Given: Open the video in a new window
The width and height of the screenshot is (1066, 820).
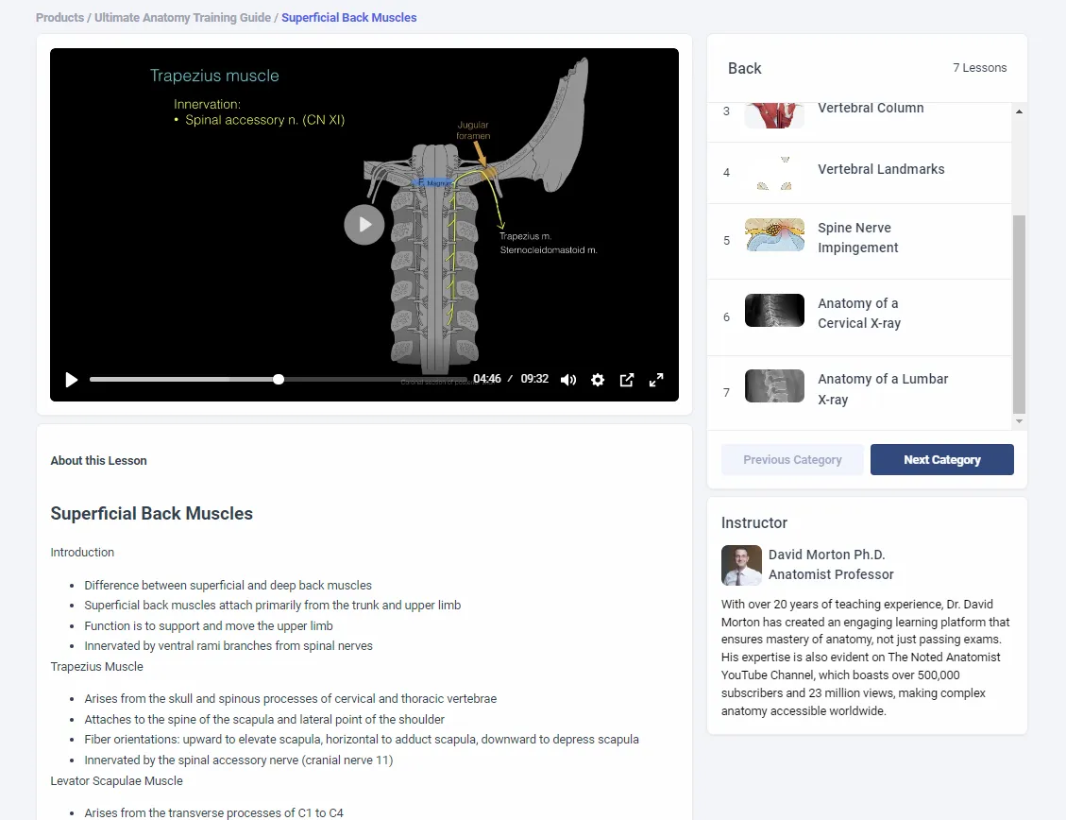Looking at the screenshot, I should (x=627, y=379).
